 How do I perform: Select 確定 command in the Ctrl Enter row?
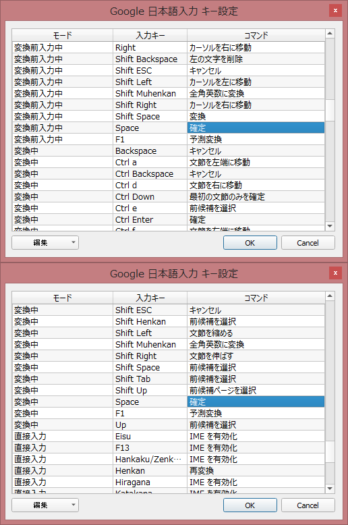pos(256,219)
